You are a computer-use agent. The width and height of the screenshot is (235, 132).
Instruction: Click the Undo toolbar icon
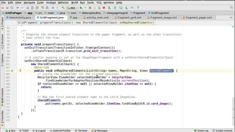18,8
